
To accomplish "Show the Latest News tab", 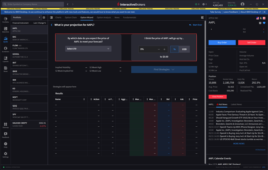I will pos(236,104).
